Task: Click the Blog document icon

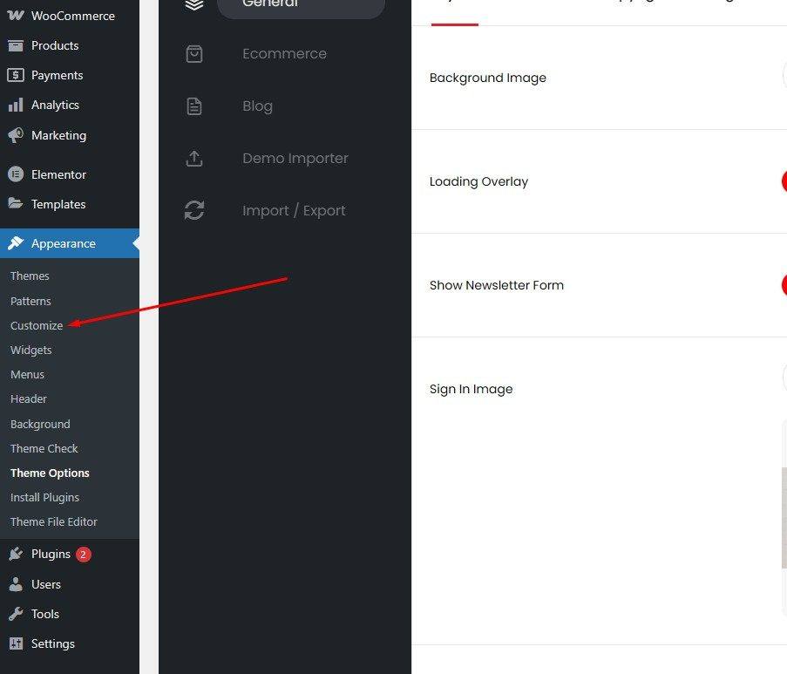Action: (194, 106)
